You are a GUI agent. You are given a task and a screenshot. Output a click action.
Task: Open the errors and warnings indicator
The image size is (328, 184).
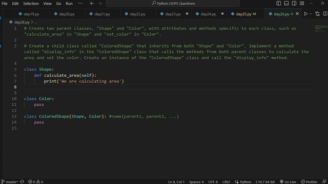35,182
